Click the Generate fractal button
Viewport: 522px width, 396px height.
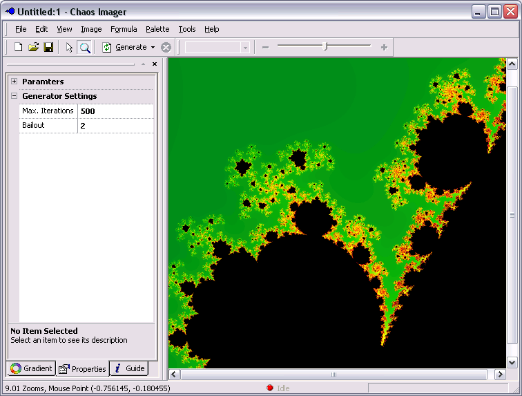125,47
